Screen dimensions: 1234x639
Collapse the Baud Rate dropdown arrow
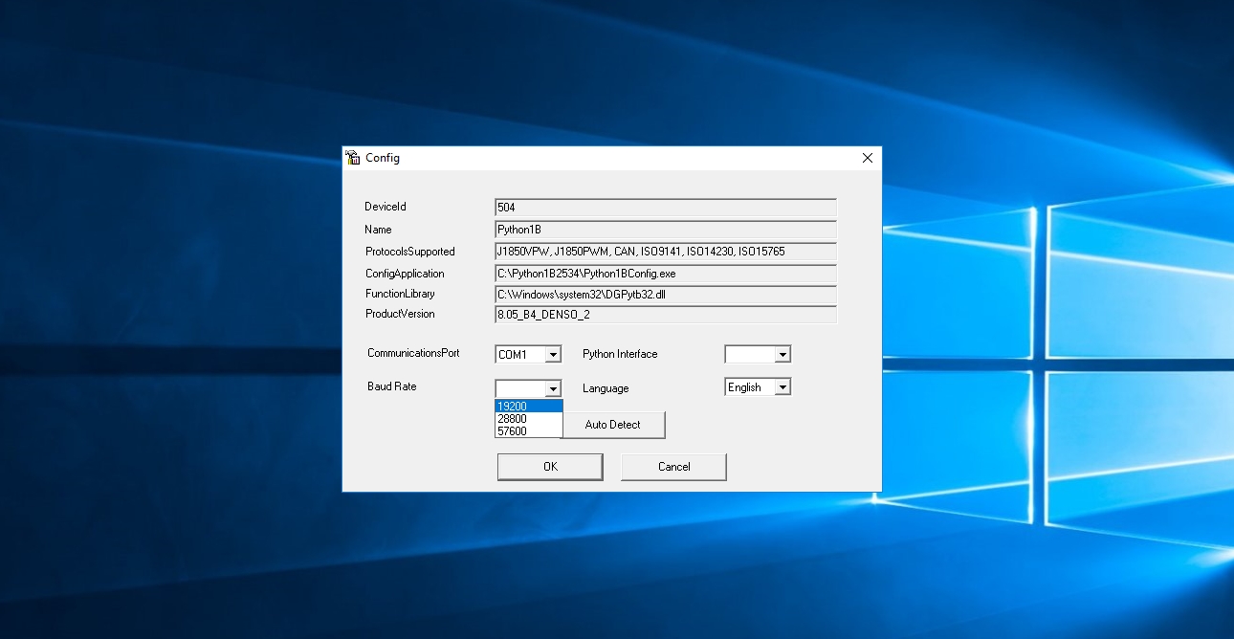(x=553, y=388)
